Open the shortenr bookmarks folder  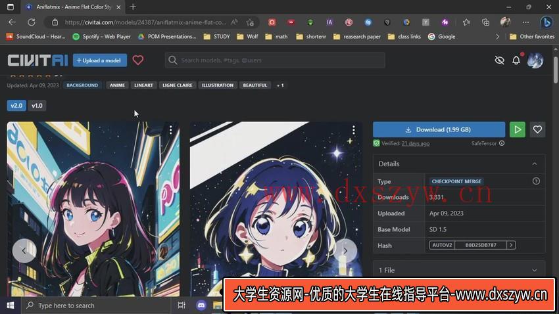pos(311,37)
